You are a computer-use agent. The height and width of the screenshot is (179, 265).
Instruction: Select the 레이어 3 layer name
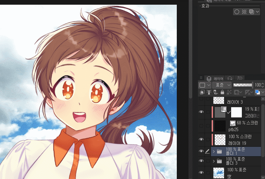click(235, 102)
